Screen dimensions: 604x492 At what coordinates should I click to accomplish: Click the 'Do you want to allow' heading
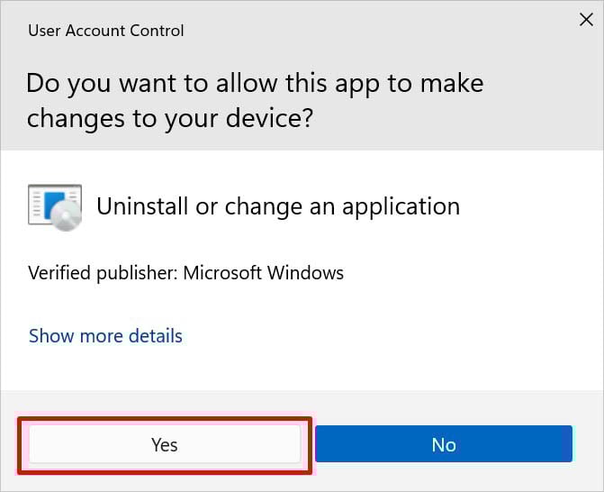point(255,101)
